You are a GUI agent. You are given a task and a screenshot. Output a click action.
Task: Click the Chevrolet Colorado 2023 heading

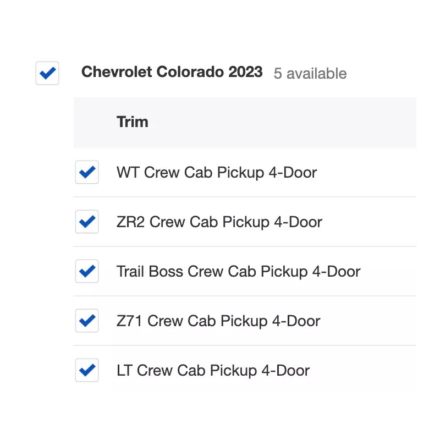[x=172, y=73]
